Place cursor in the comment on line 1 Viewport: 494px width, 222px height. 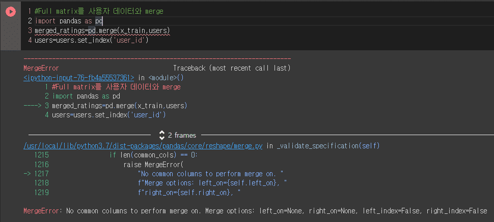pos(99,12)
